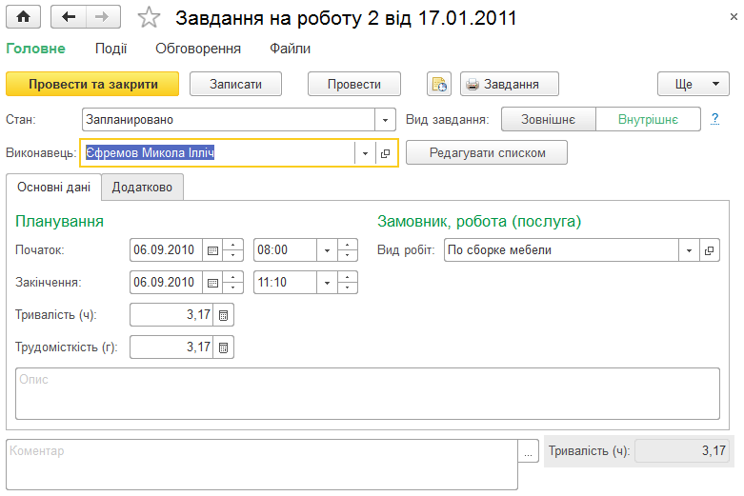Close the task form with the X
The image size is (744, 496).
(734, 17)
